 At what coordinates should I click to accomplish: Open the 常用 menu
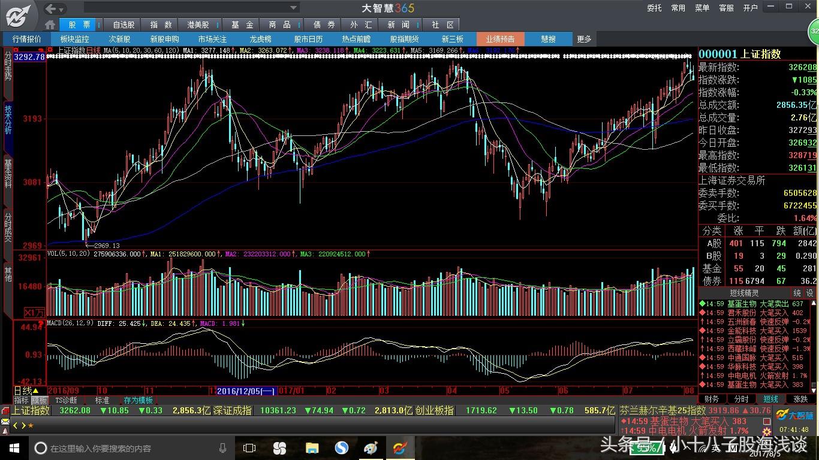[x=678, y=8]
